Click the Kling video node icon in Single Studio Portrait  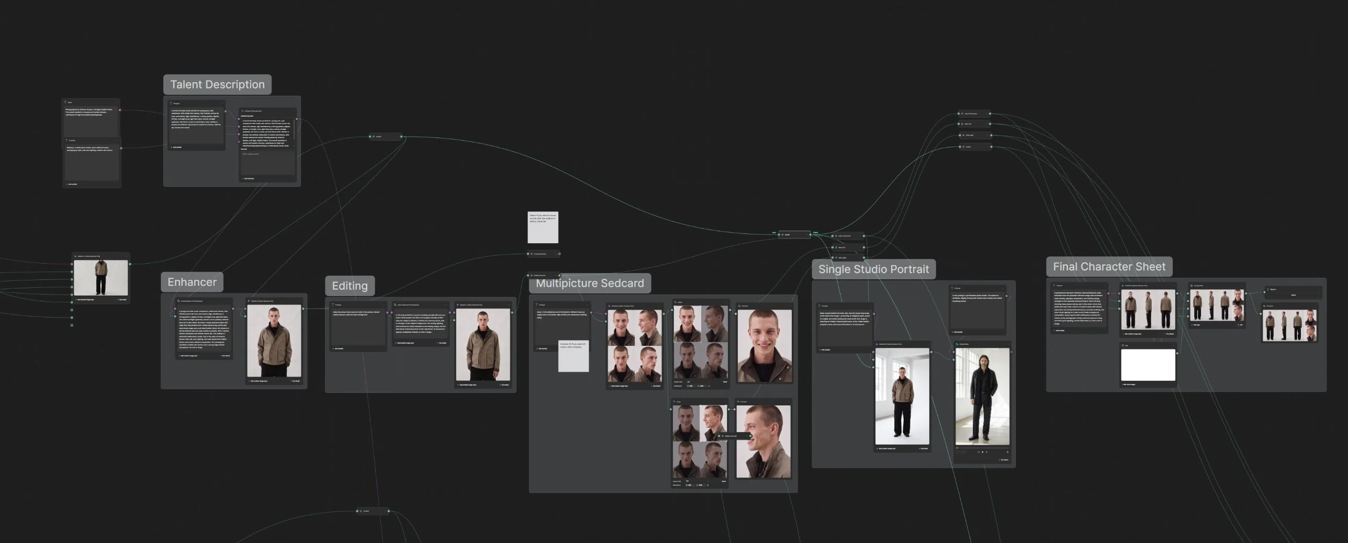[956, 344]
